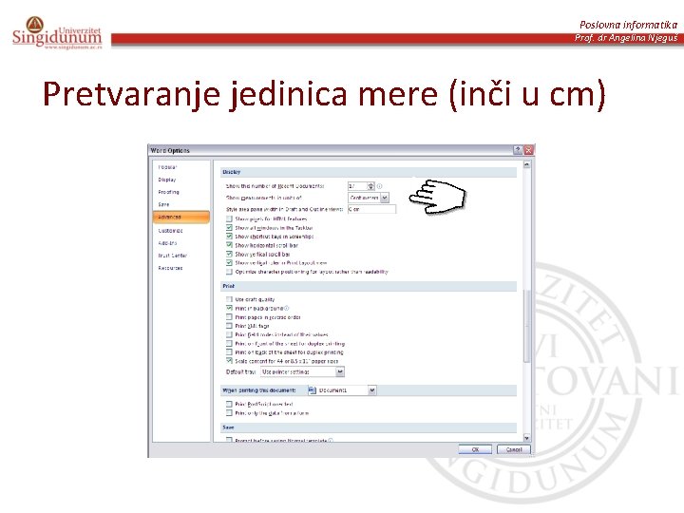Click the Print section header

click(369, 286)
